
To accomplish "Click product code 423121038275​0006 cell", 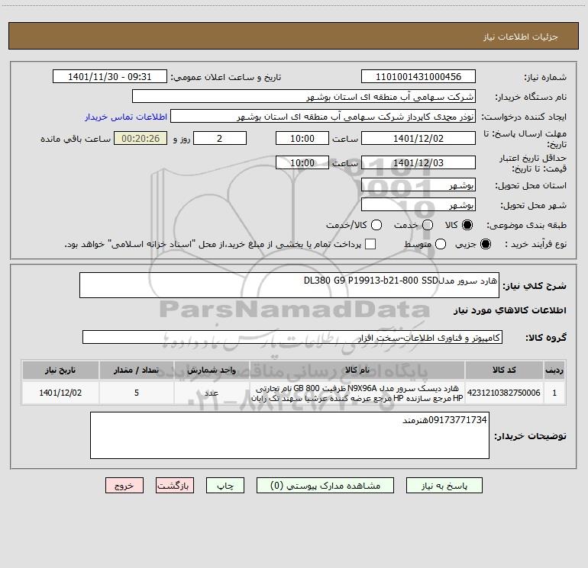I will click(x=504, y=393).
